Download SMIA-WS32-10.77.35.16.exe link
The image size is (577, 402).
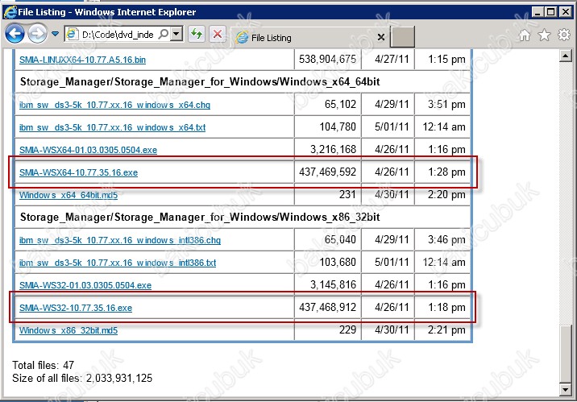pyautogui.click(x=76, y=308)
